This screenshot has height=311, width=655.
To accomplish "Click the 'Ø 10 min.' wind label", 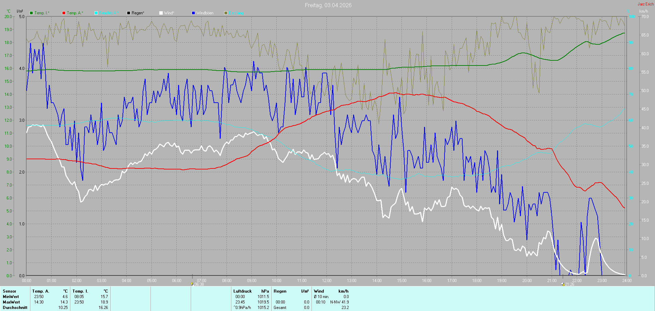I will (x=321, y=297).
